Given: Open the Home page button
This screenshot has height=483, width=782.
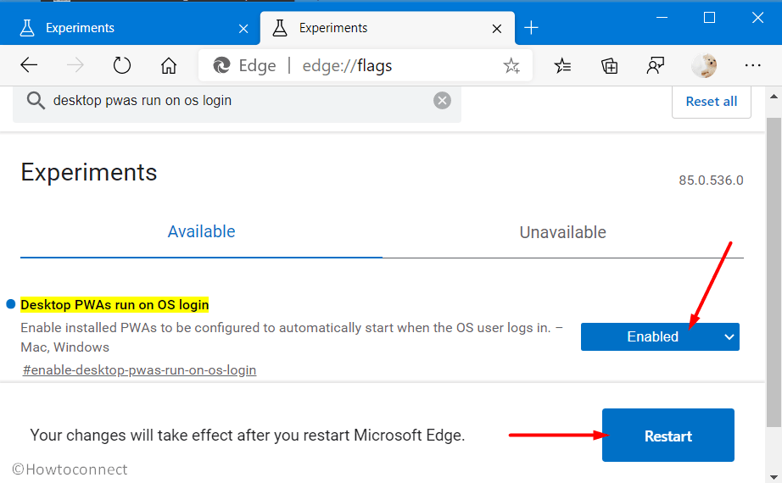Looking at the screenshot, I should pyautogui.click(x=169, y=65).
